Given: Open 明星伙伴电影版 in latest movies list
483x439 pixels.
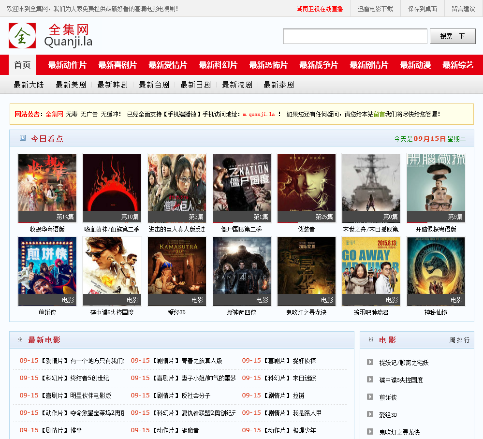Looking at the screenshot, I should 90,395.
